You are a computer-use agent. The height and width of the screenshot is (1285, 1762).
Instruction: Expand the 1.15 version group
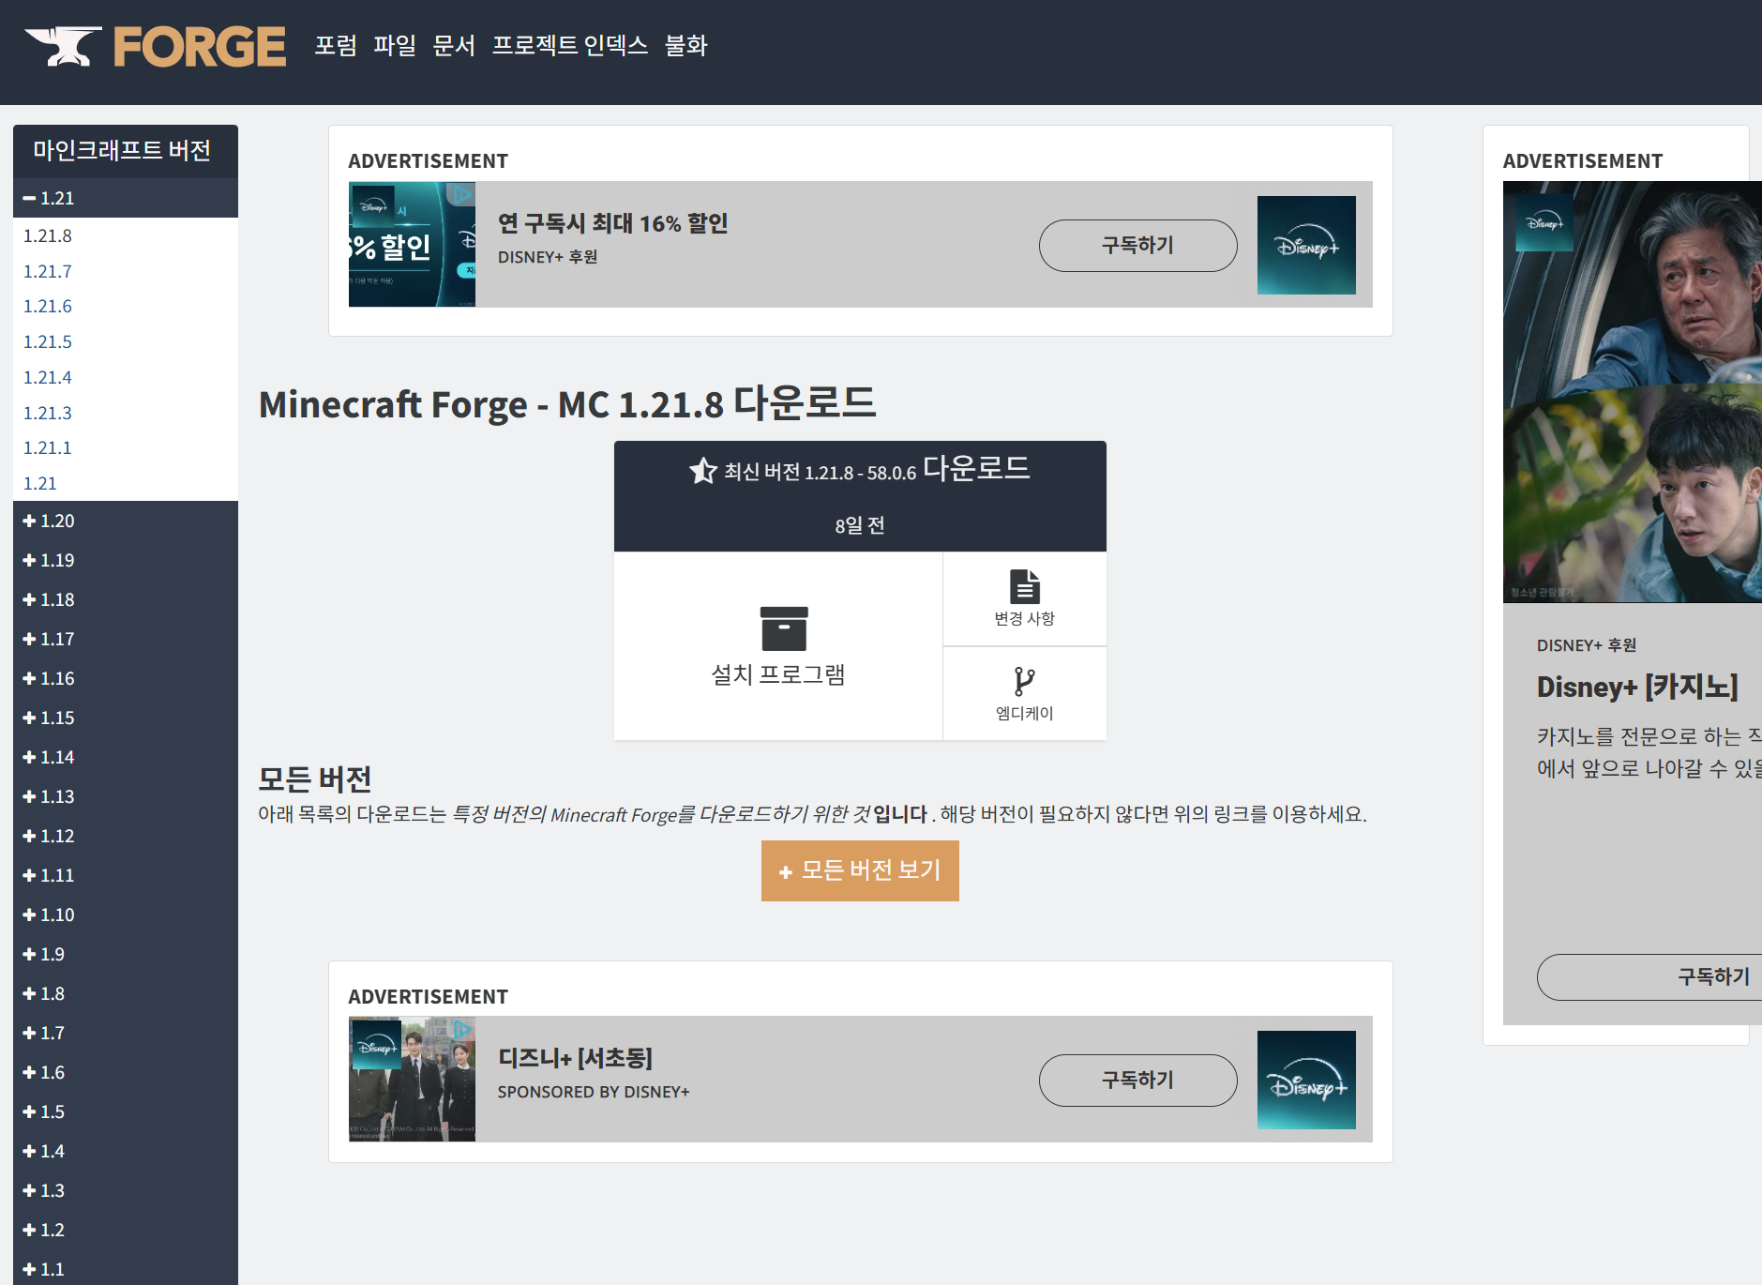coord(126,718)
